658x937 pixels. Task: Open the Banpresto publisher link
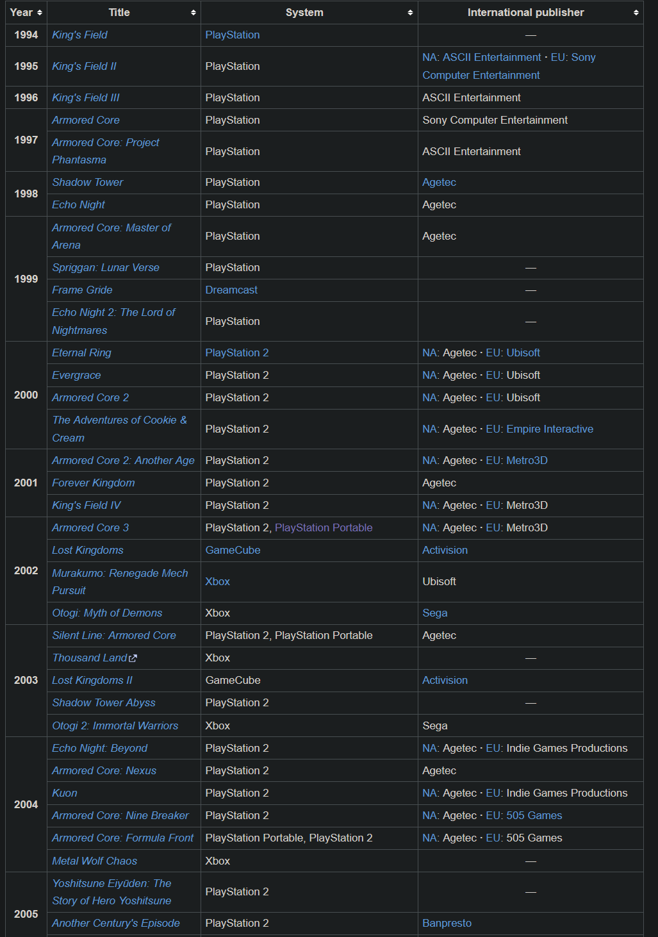pos(447,923)
